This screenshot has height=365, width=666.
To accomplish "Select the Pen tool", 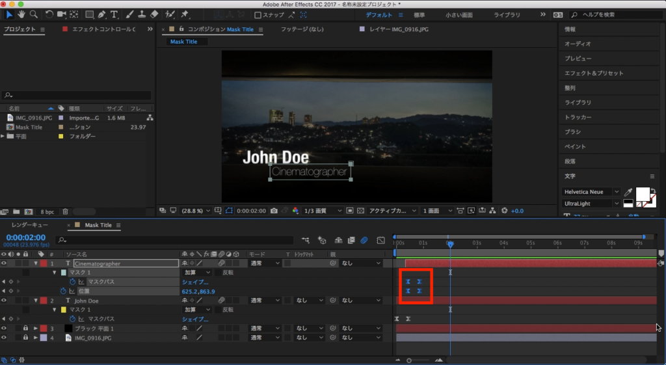I will click(x=102, y=14).
